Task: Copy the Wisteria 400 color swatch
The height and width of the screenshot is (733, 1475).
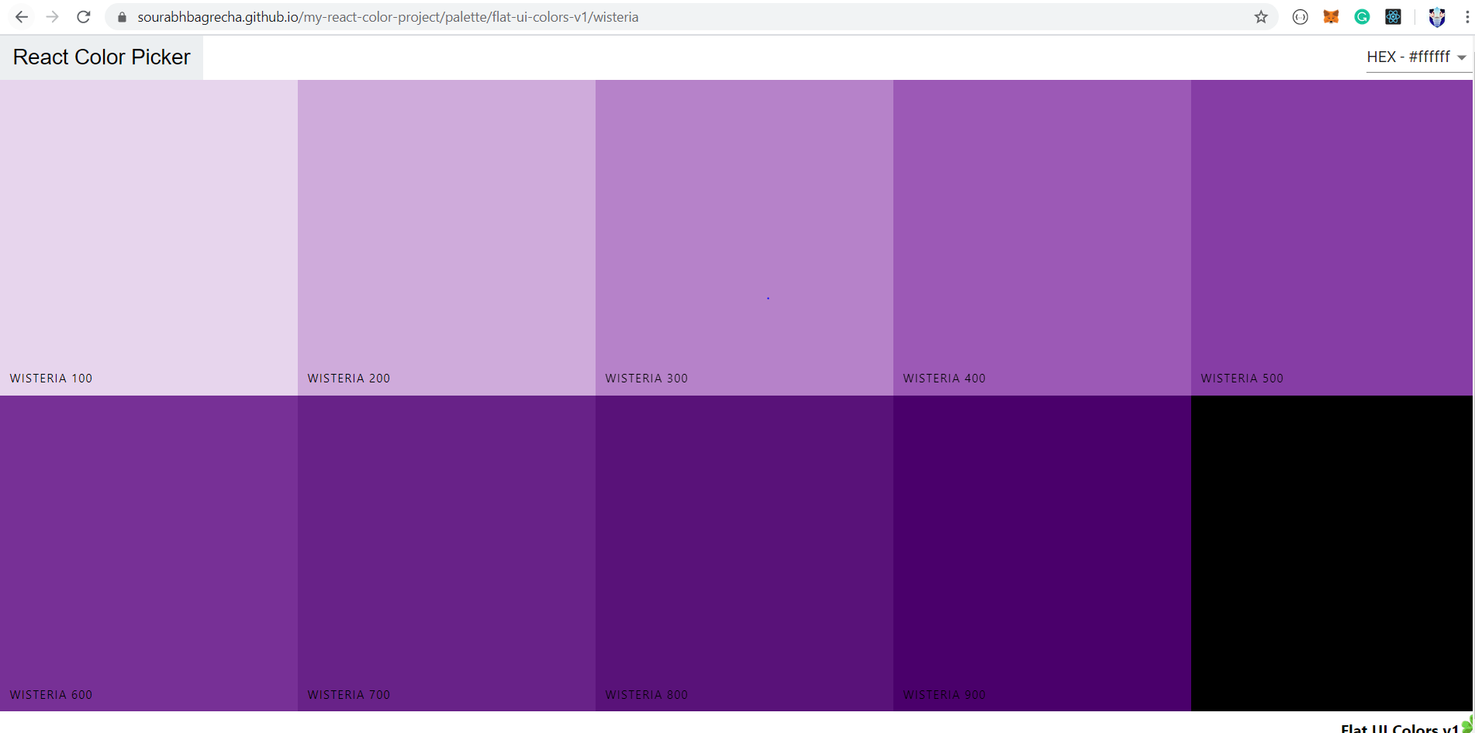Action: [x=1042, y=237]
